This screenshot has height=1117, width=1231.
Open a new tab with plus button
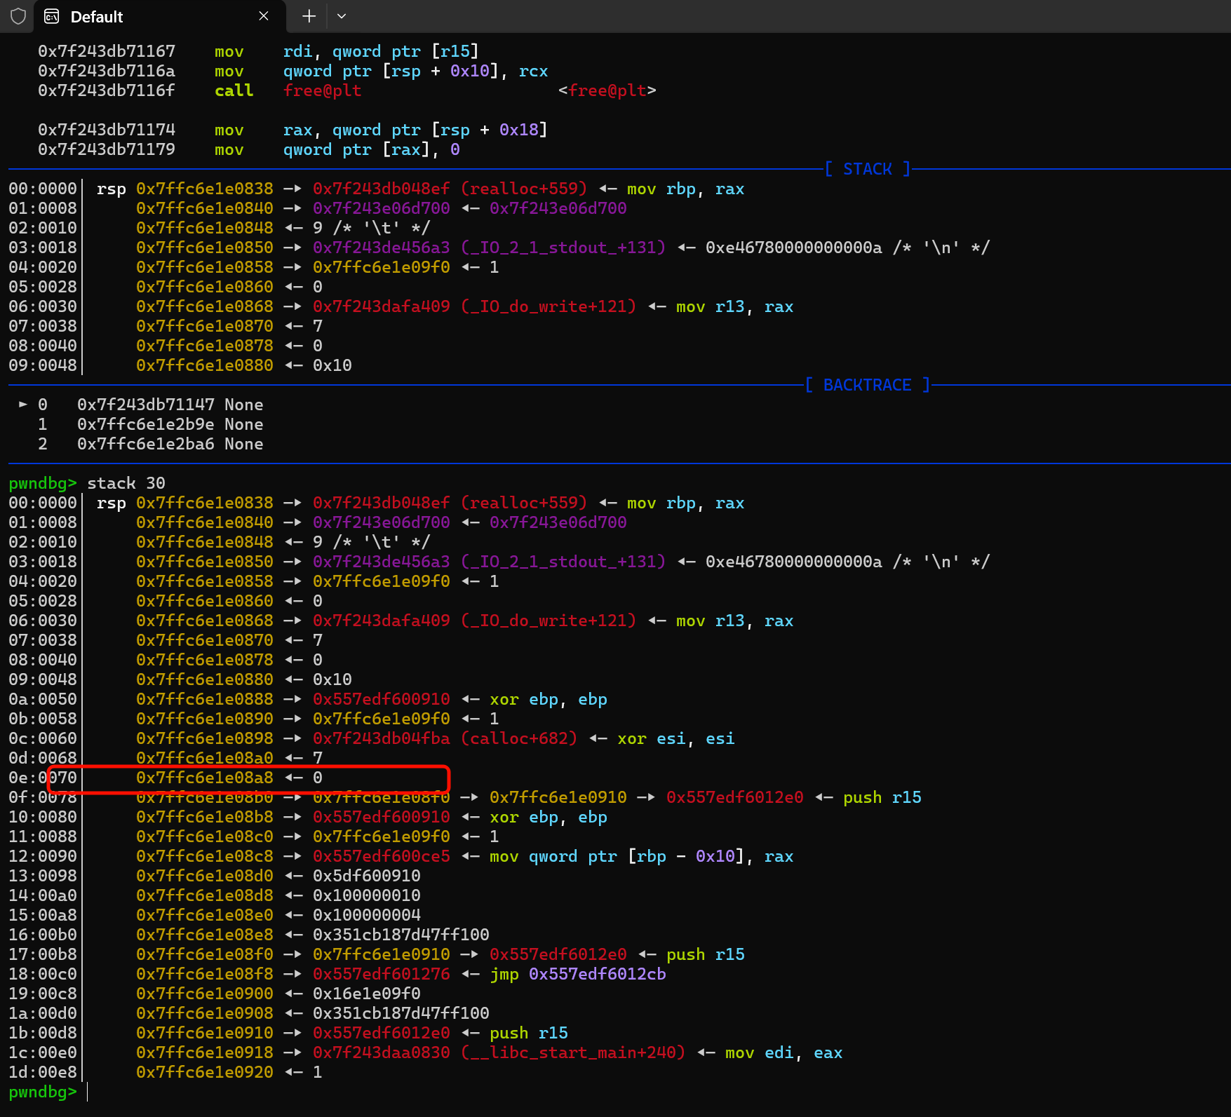(309, 16)
